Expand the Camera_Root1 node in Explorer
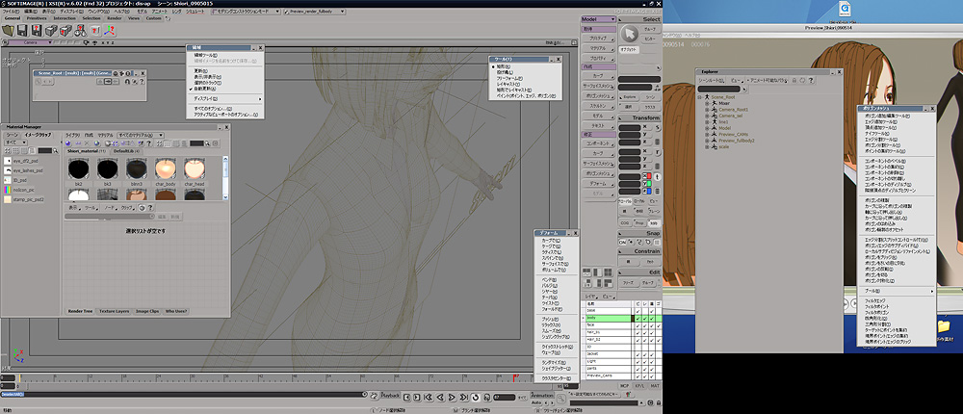 pyautogui.click(x=707, y=110)
